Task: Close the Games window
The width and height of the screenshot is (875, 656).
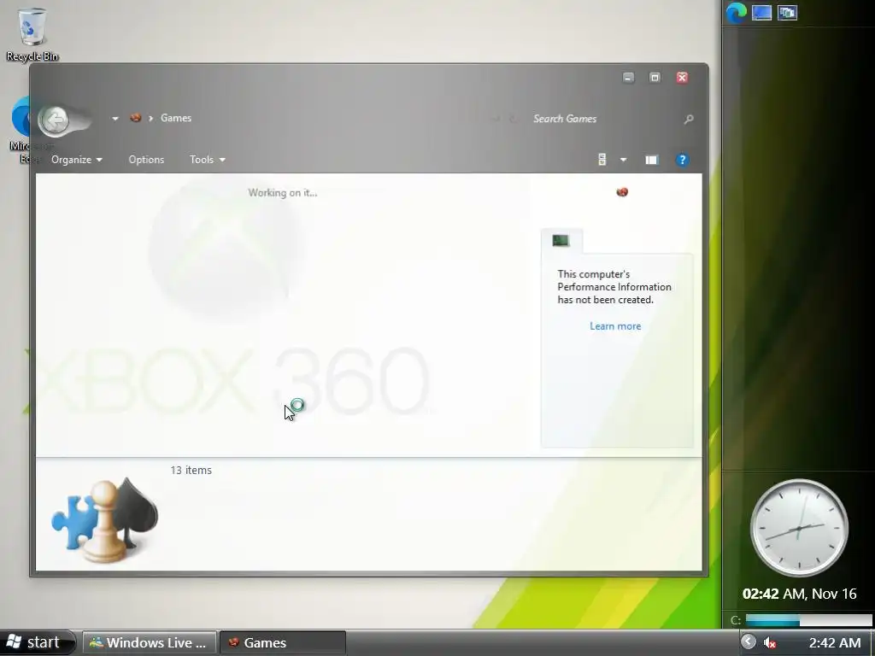Action: [x=682, y=78]
